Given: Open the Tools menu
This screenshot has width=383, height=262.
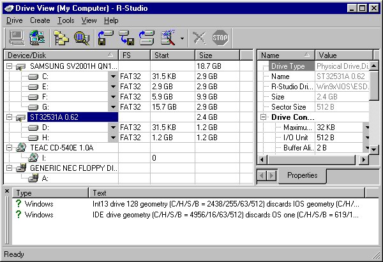Looking at the screenshot, I should click(x=65, y=20).
